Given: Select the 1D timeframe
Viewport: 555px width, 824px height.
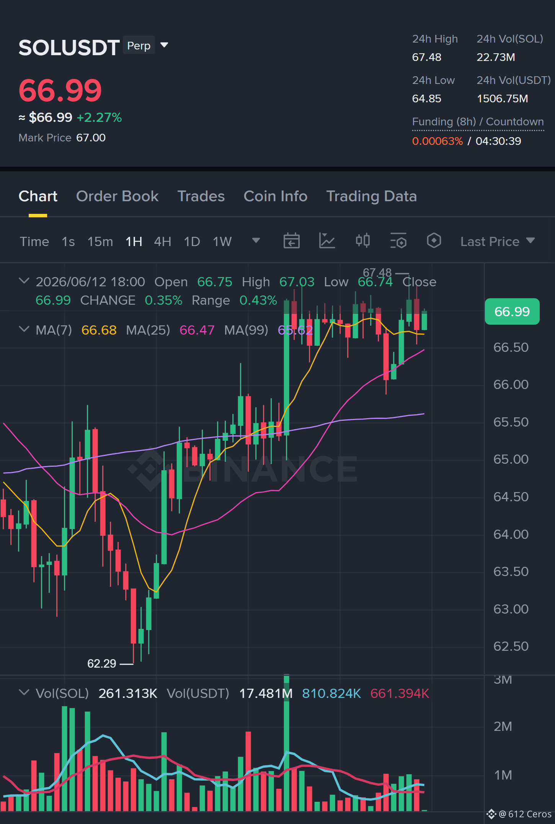Looking at the screenshot, I should 192,241.
